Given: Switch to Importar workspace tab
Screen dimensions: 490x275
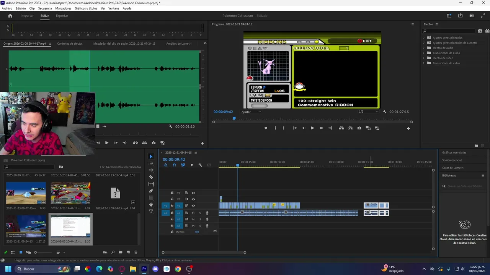Looking at the screenshot, I should point(27,16).
